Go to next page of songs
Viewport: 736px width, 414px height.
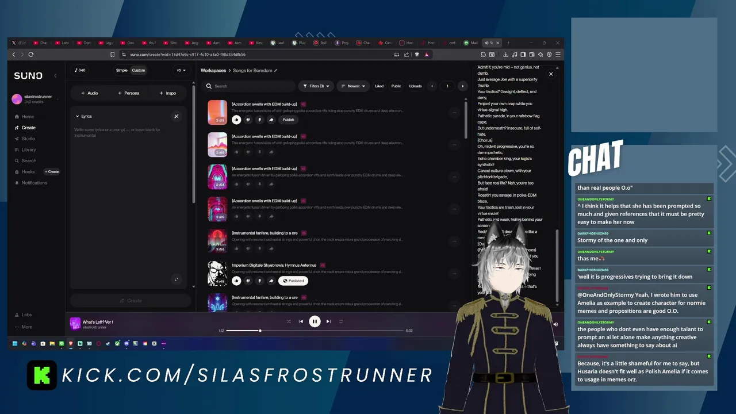(462, 86)
